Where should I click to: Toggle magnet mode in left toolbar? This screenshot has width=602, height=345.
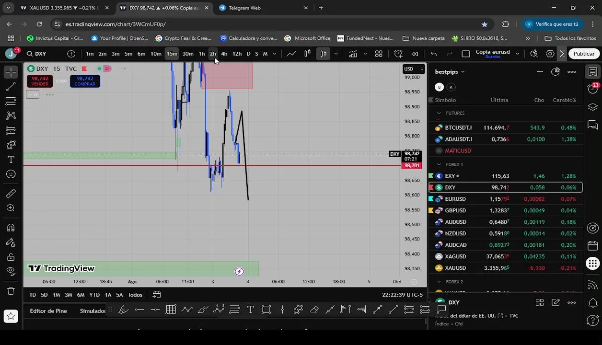(x=11, y=228)
